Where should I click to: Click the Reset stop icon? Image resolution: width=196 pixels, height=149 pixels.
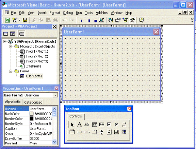96,21
